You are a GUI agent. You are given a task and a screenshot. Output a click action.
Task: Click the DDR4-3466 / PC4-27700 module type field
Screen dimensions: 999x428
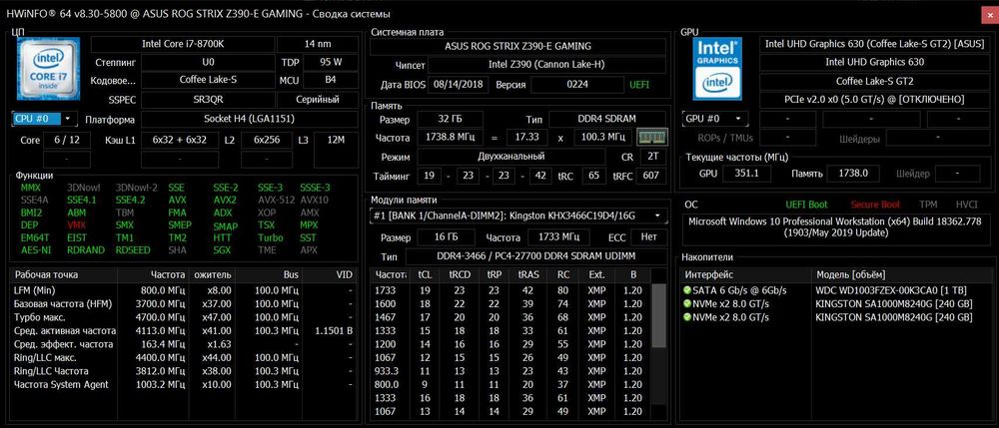[535, 255]
